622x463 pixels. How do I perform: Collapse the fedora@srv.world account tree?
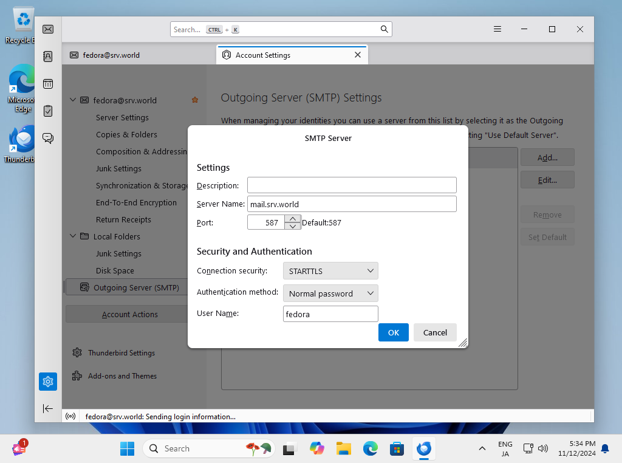click(73, 100)
